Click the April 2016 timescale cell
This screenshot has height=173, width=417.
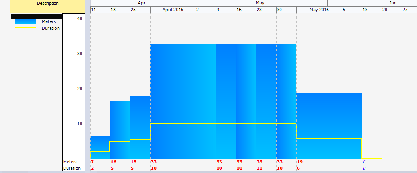pyautogui.click(x=173, y=10)
